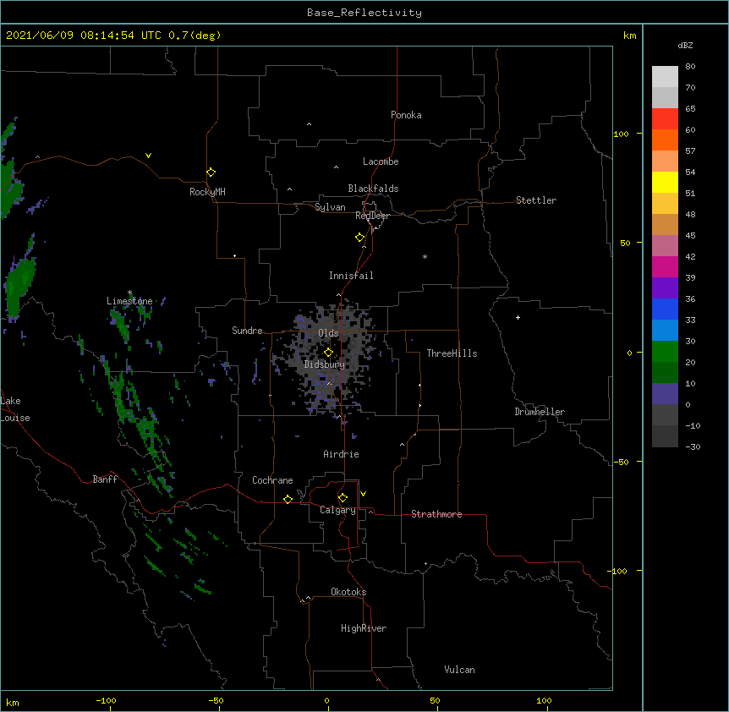Select the Drumheller city label
Screen dimensions: 729x712
point(540,412)
